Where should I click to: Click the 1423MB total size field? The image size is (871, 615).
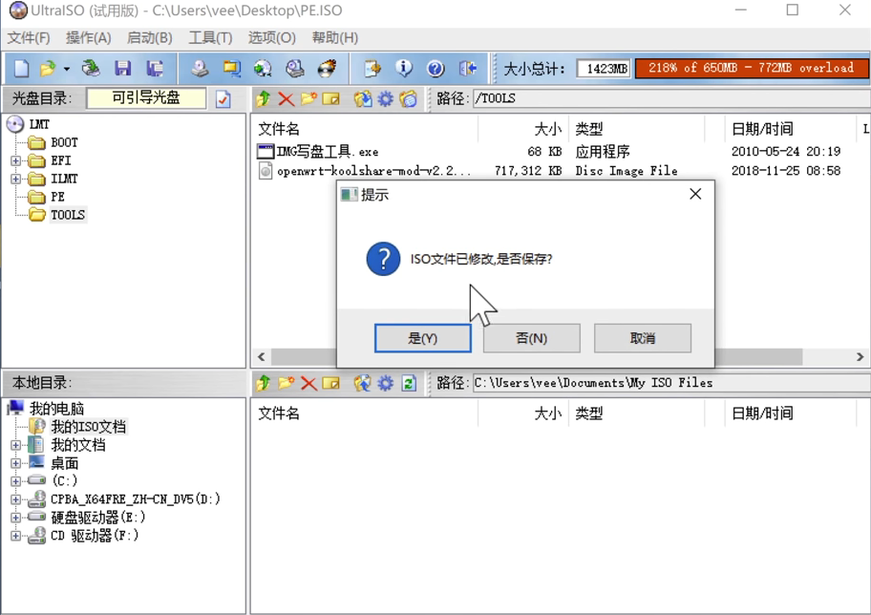(604, 69)
